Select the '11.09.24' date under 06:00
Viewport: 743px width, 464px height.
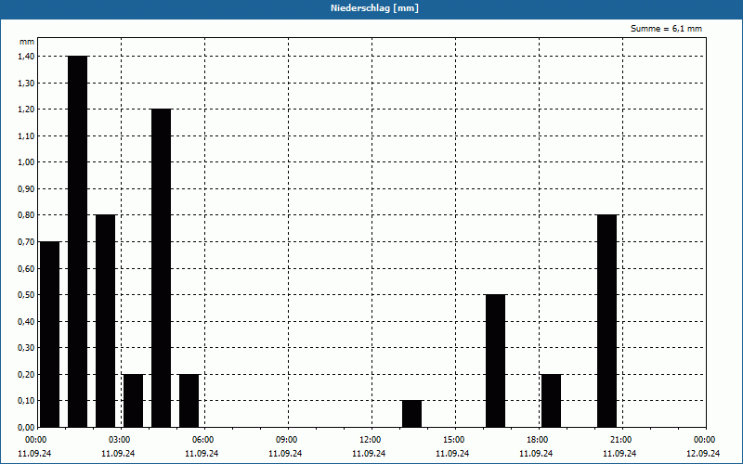(x=202, y=454)
